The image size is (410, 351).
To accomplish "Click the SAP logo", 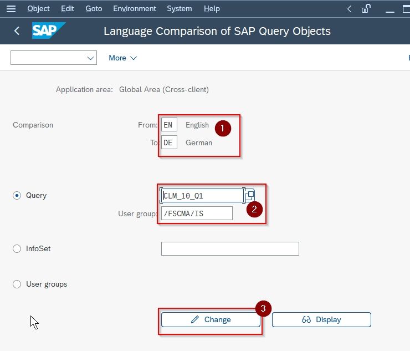I will [x=48, y=30].
